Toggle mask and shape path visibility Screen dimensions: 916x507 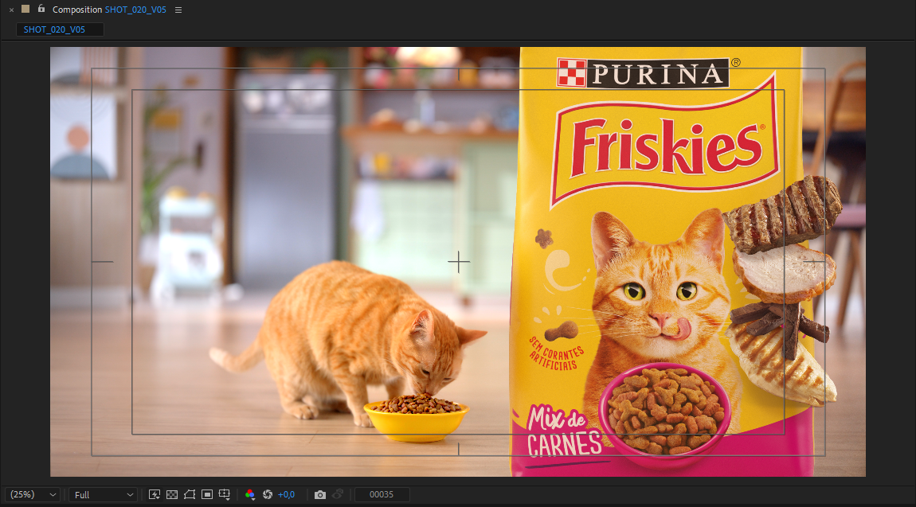point(190,495)
